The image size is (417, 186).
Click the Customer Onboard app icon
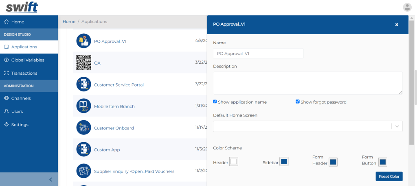pyautogui.click(x=83, y=128)
